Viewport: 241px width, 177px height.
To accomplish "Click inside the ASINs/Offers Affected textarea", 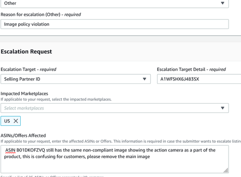I will (115, 159).
